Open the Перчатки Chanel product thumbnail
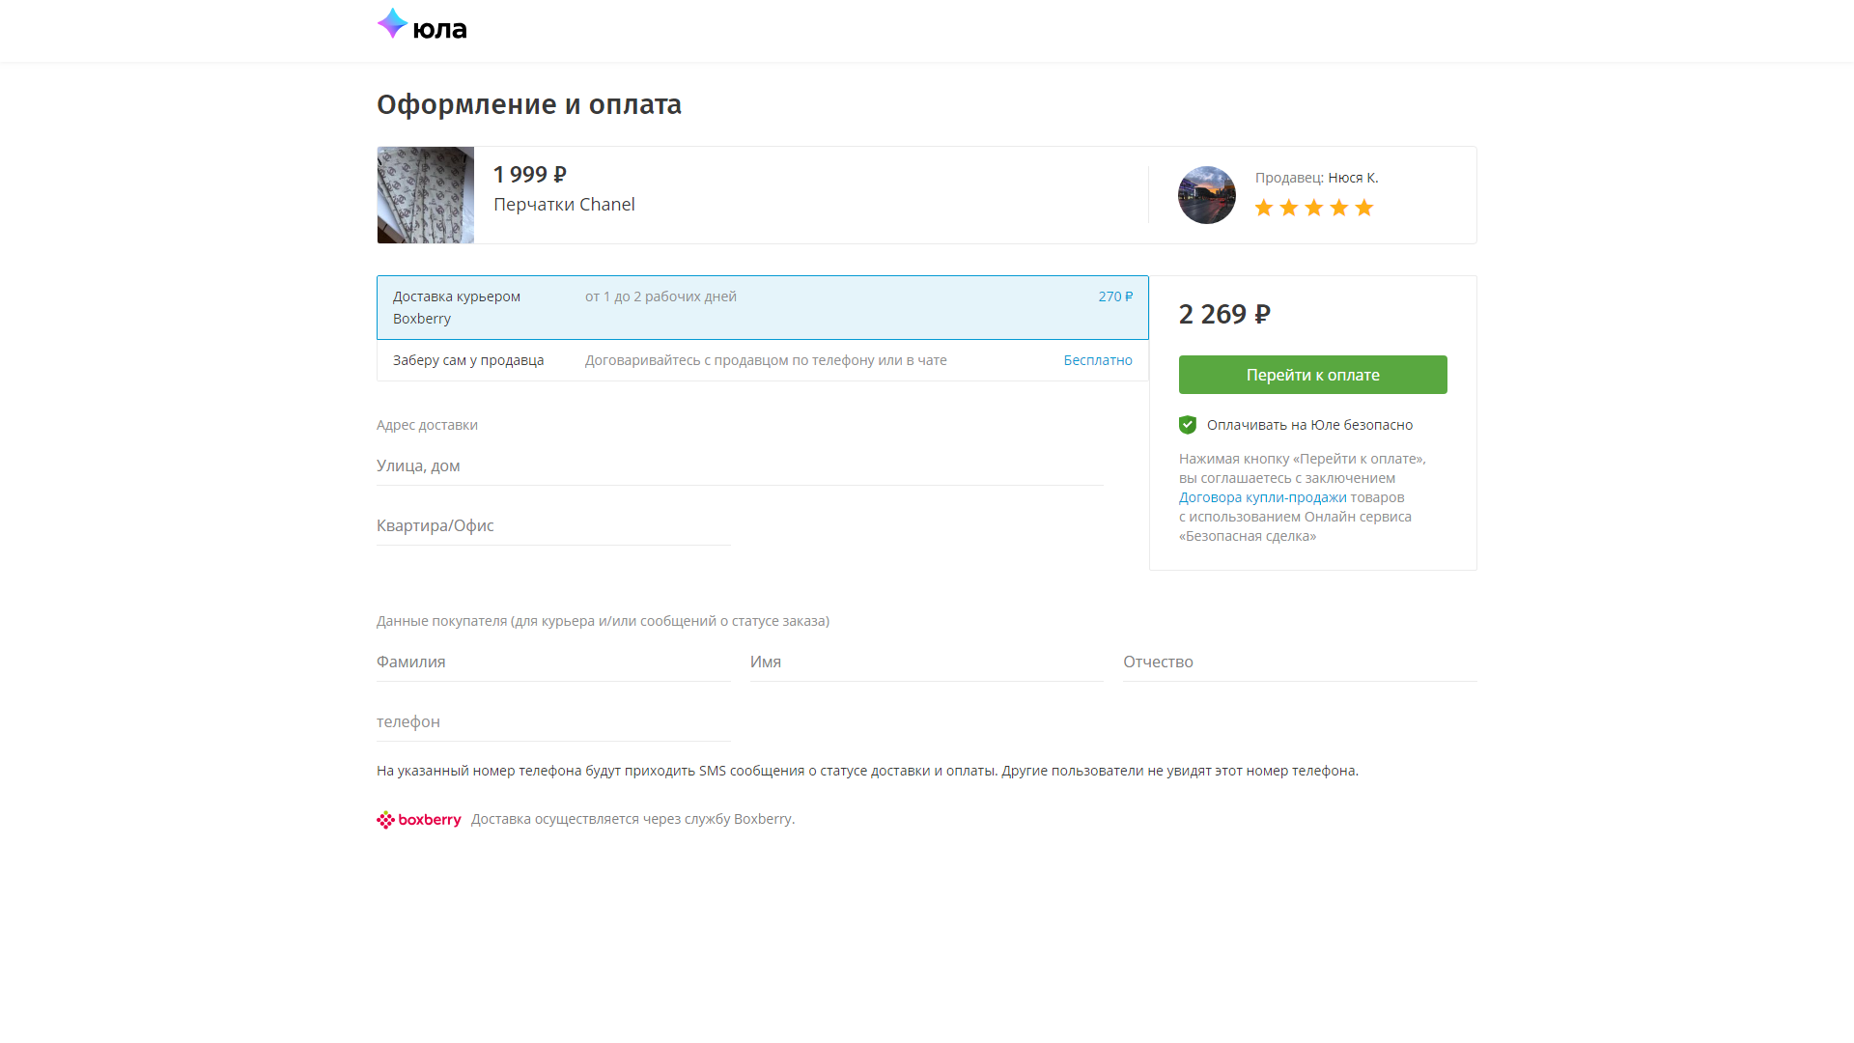 426,195
